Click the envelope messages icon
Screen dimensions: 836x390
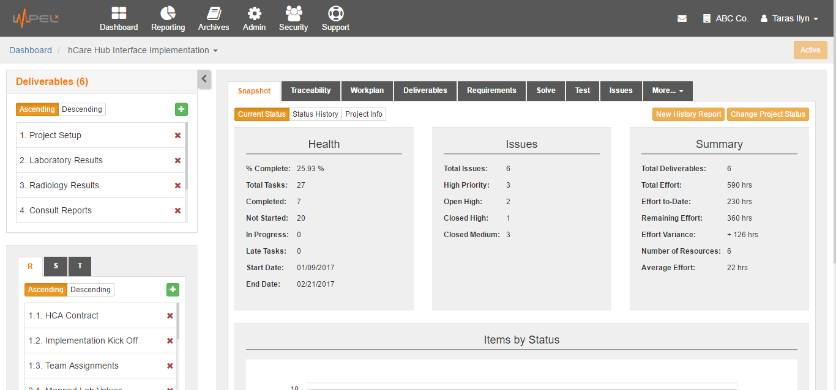682,19
